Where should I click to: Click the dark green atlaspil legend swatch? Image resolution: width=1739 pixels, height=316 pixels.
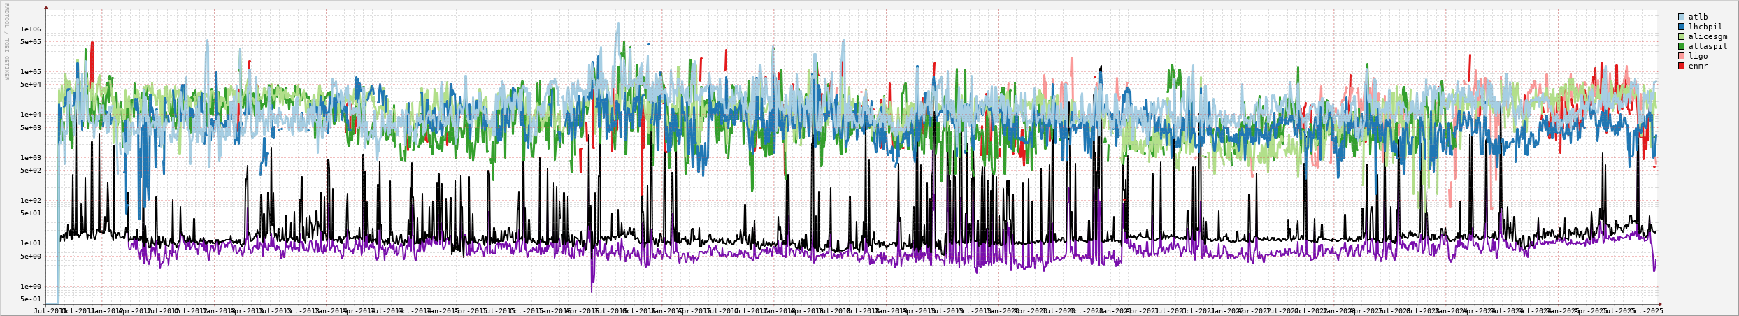click(x=1681, y=46)
